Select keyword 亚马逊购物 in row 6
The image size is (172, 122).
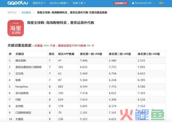tap(22, 93)
